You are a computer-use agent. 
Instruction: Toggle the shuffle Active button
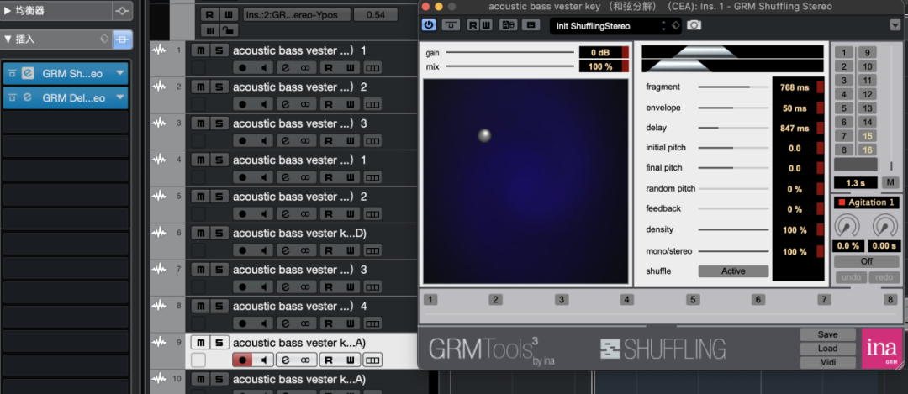[x=733, y=271]
